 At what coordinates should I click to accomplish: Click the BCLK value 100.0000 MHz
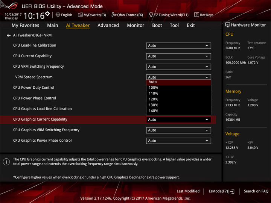236,63
